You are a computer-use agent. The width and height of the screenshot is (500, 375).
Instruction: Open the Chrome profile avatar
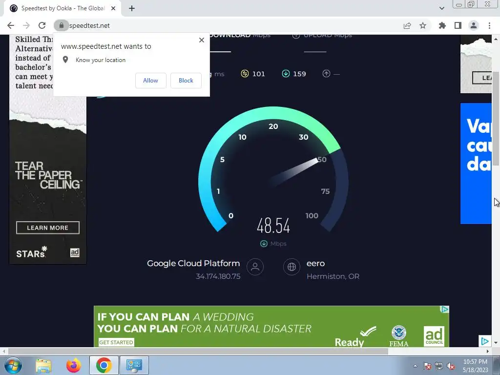474,25
